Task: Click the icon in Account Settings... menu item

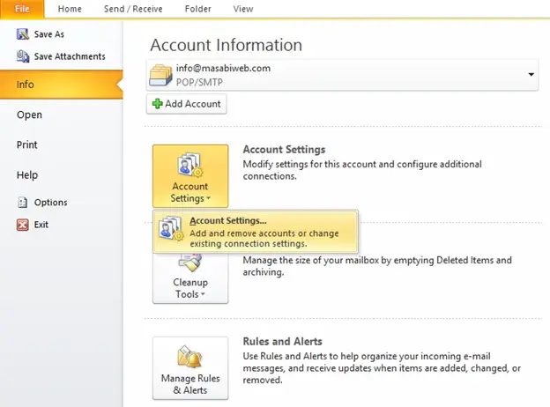Action: coord(170,228)
